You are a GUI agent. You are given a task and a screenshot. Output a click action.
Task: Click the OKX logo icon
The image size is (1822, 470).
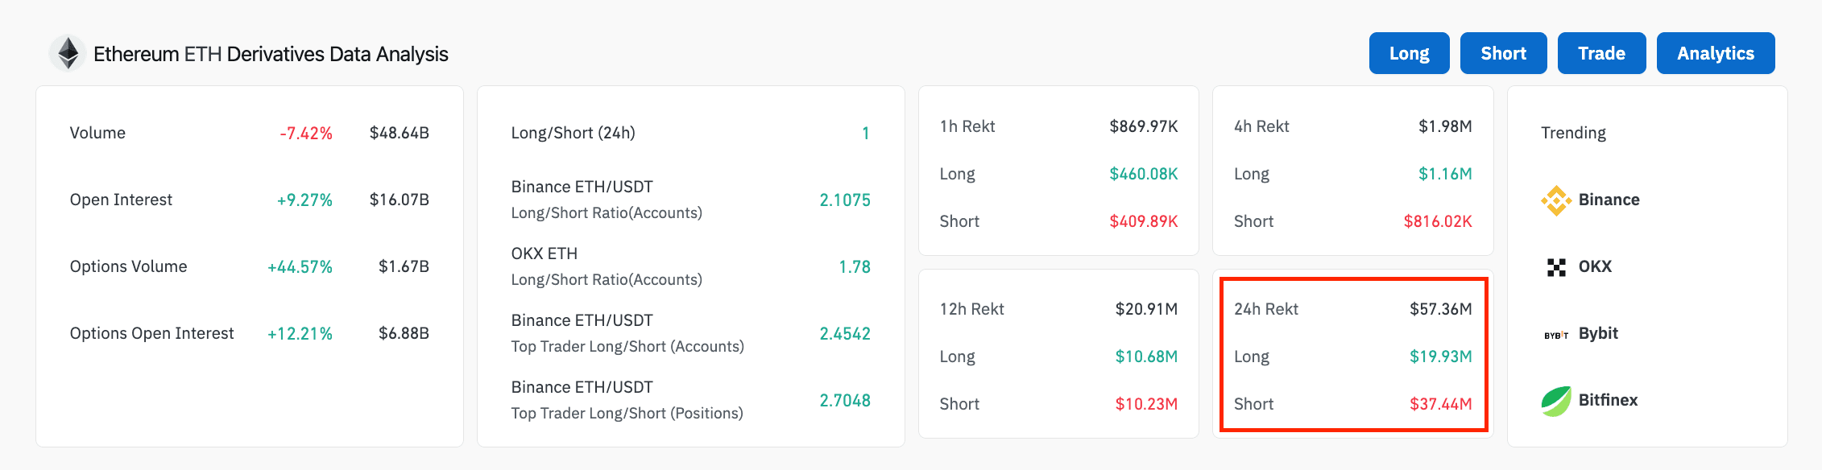point(1556,267)
